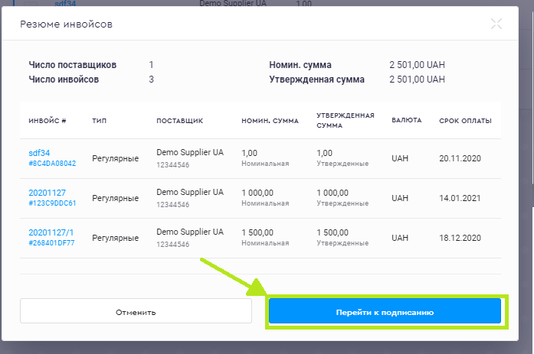534x354 pixels.
Task: Click the Валюта column header
Action: (406, 121)
